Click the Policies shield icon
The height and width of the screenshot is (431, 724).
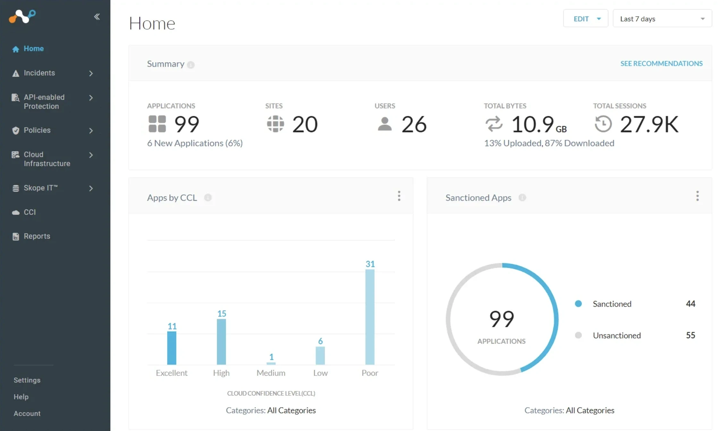pyautogui.click(x=16, y=130)
